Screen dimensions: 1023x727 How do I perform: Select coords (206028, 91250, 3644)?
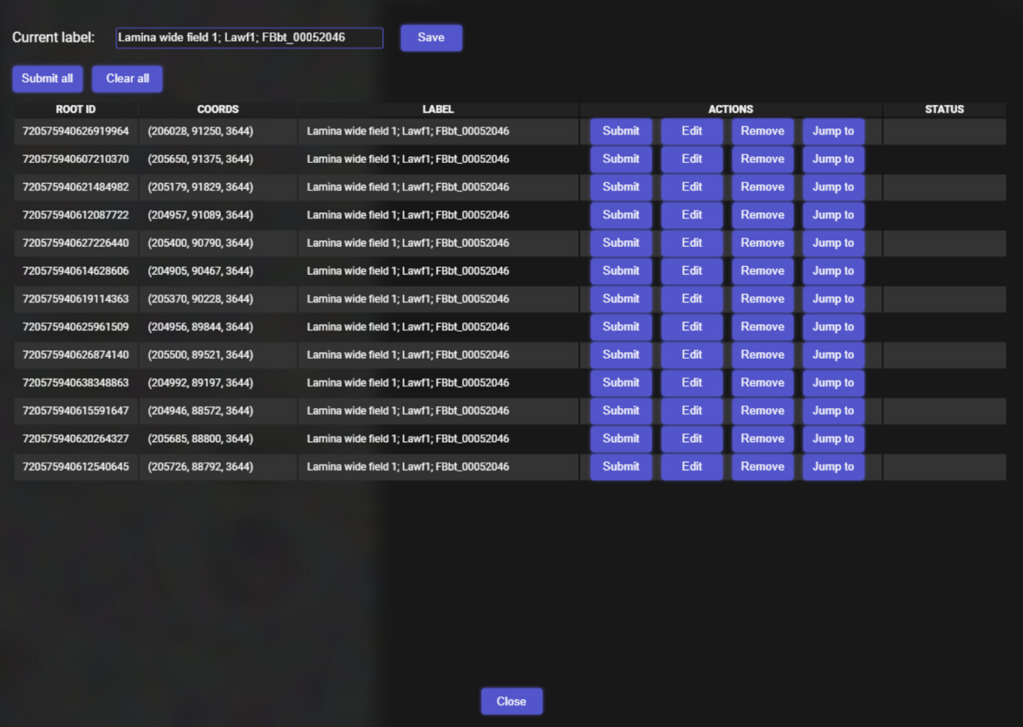[x=201, y=131]
